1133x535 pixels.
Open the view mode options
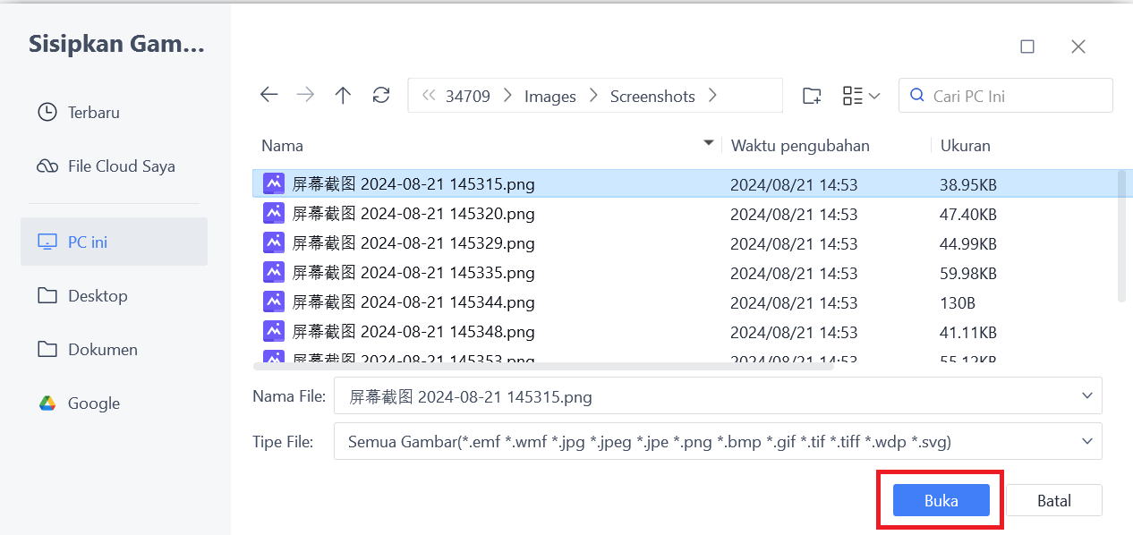point(861,96)
